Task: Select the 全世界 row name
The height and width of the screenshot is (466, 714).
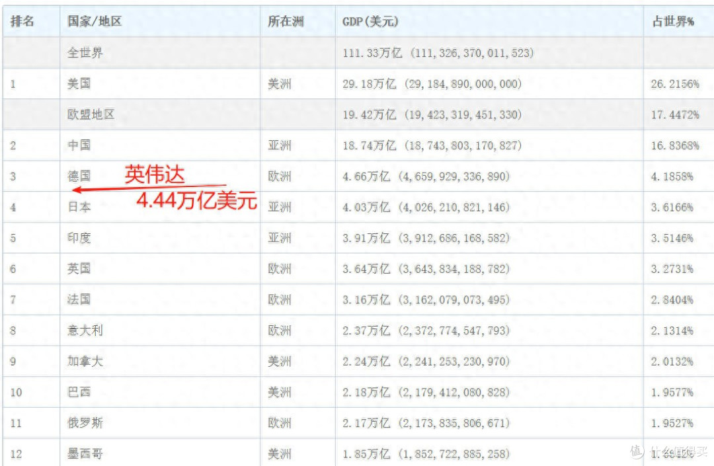Action: pos(85,52)
